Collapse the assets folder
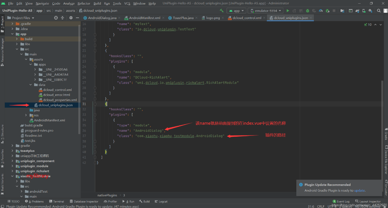388x208 pixels. point(26,60)
